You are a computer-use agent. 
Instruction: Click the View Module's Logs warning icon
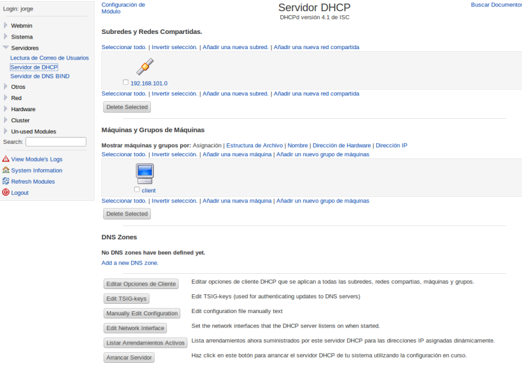pyautogui.click(x=5, y=159)
